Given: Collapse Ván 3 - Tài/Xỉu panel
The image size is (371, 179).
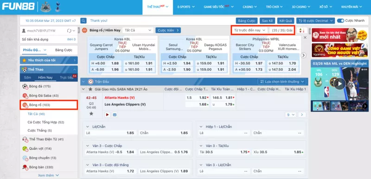Looking at the screenshot, I should 201,146.
